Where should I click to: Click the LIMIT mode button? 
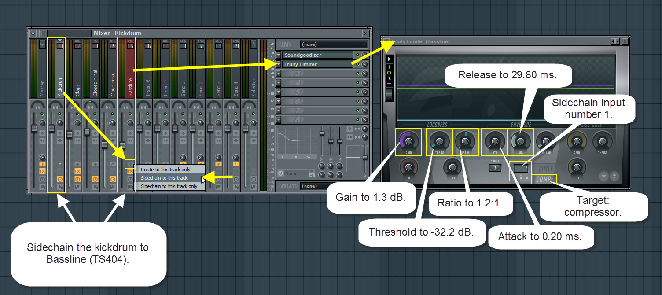(x=546, y=170)
